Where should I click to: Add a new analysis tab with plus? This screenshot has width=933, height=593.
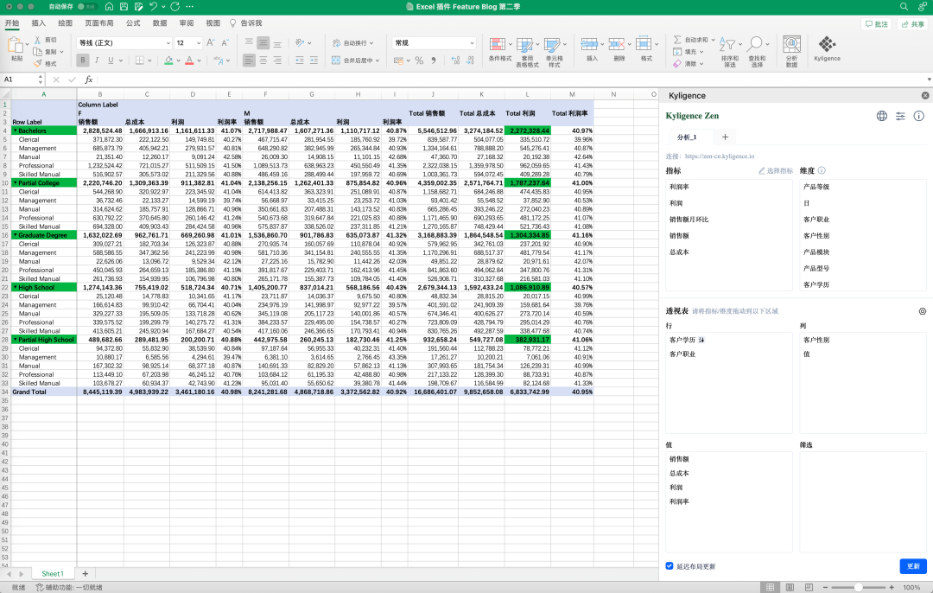point(725,137)
